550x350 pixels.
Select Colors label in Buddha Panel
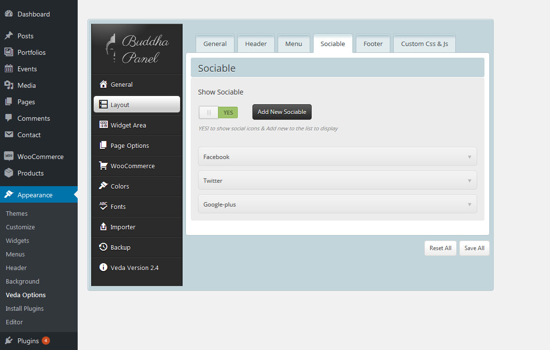click(x=119, y=186)
